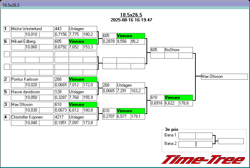Click dial-in value 10,030

click(32, 110)
